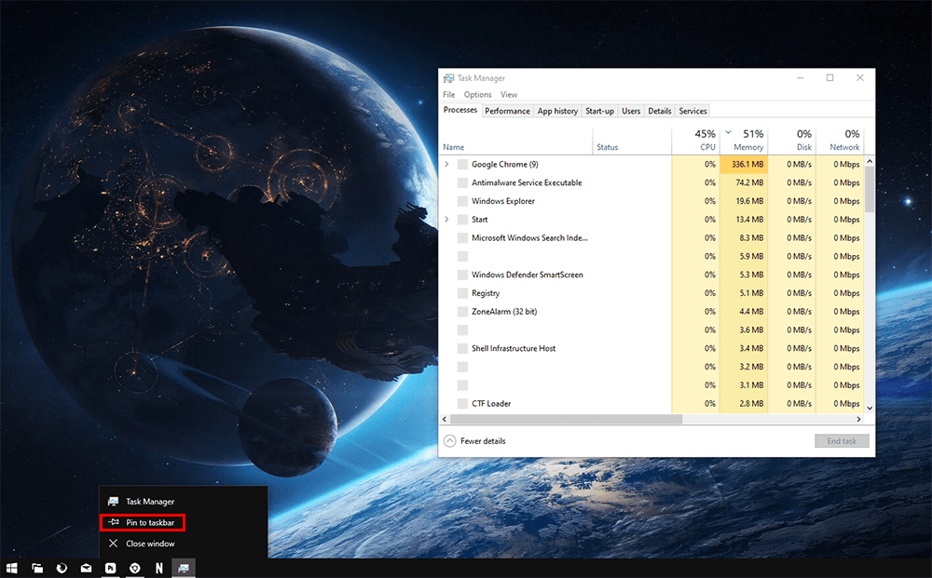Screen dimensions: 932x578
Task: Switch to the App history tab
Action: [x=557, y=111]
